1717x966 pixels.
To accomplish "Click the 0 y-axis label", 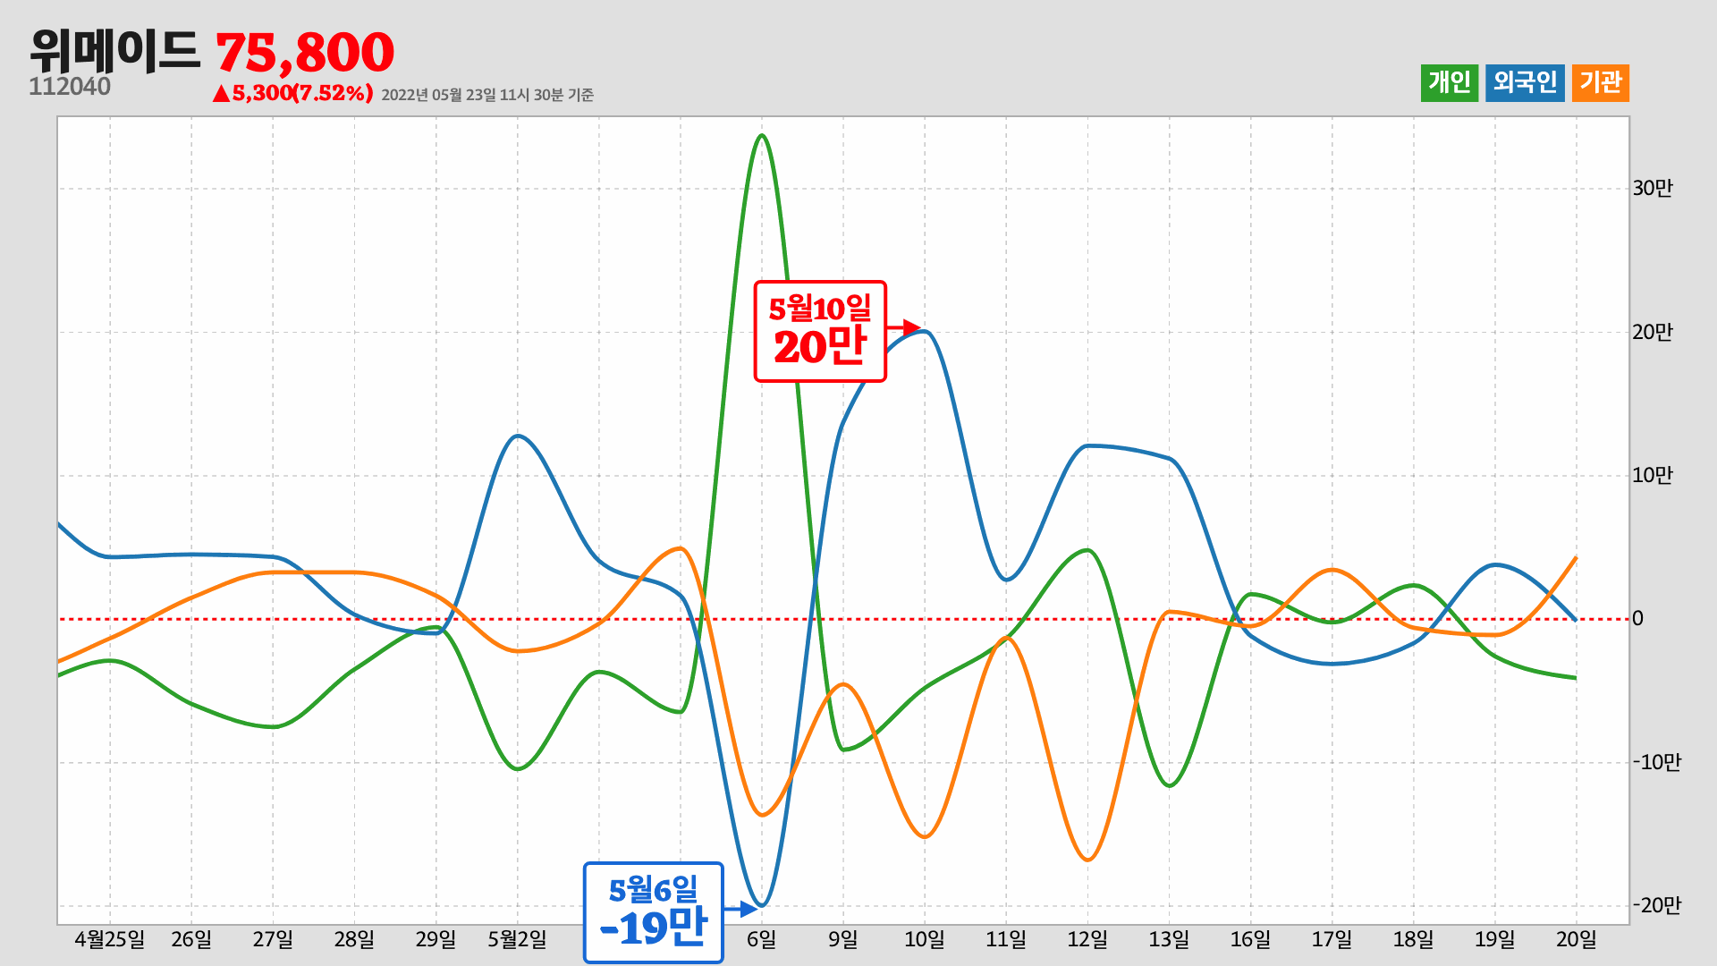I will tap(1637, 619).
